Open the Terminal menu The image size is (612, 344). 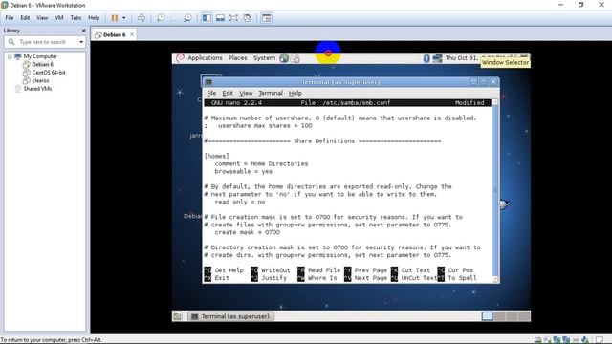tap(271, 94)
